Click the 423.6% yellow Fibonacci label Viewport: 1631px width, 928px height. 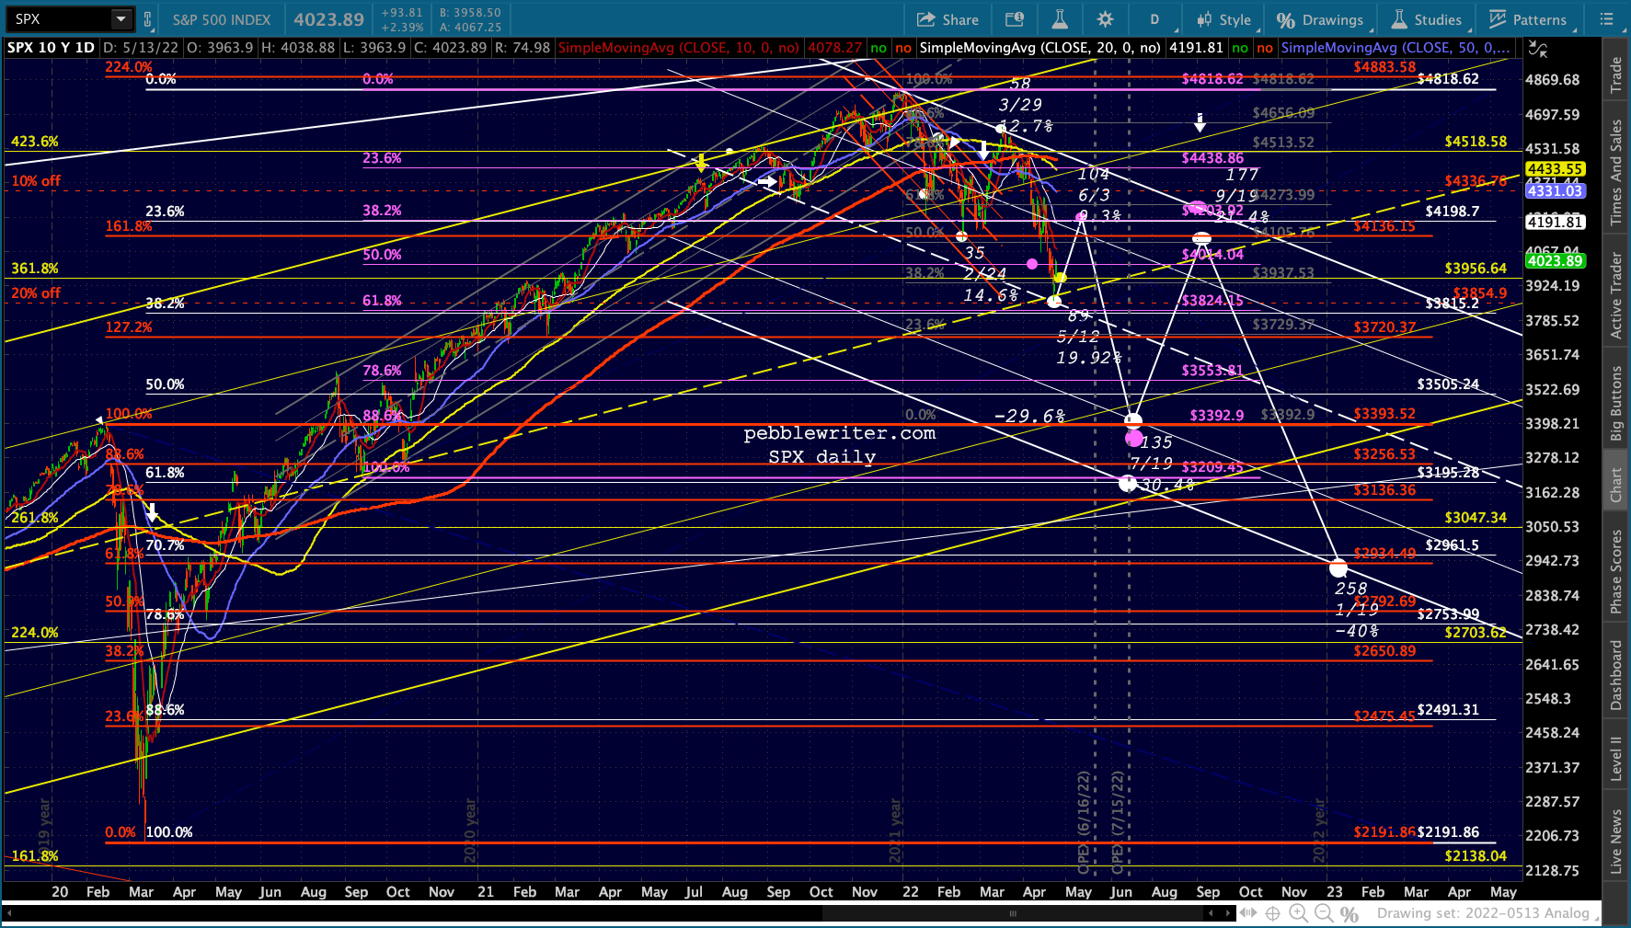tap(34, 142)
